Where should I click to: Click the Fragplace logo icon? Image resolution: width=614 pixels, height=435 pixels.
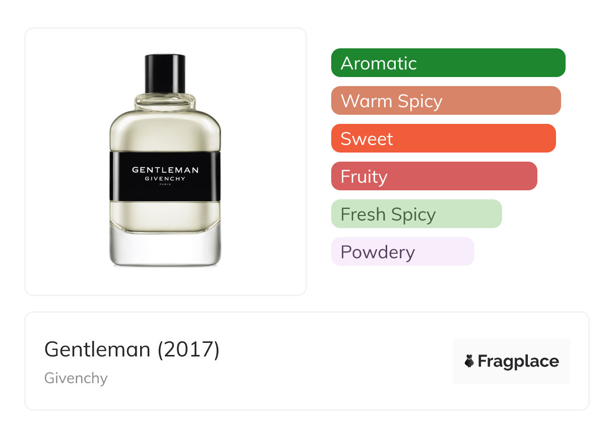click(469, 361)
